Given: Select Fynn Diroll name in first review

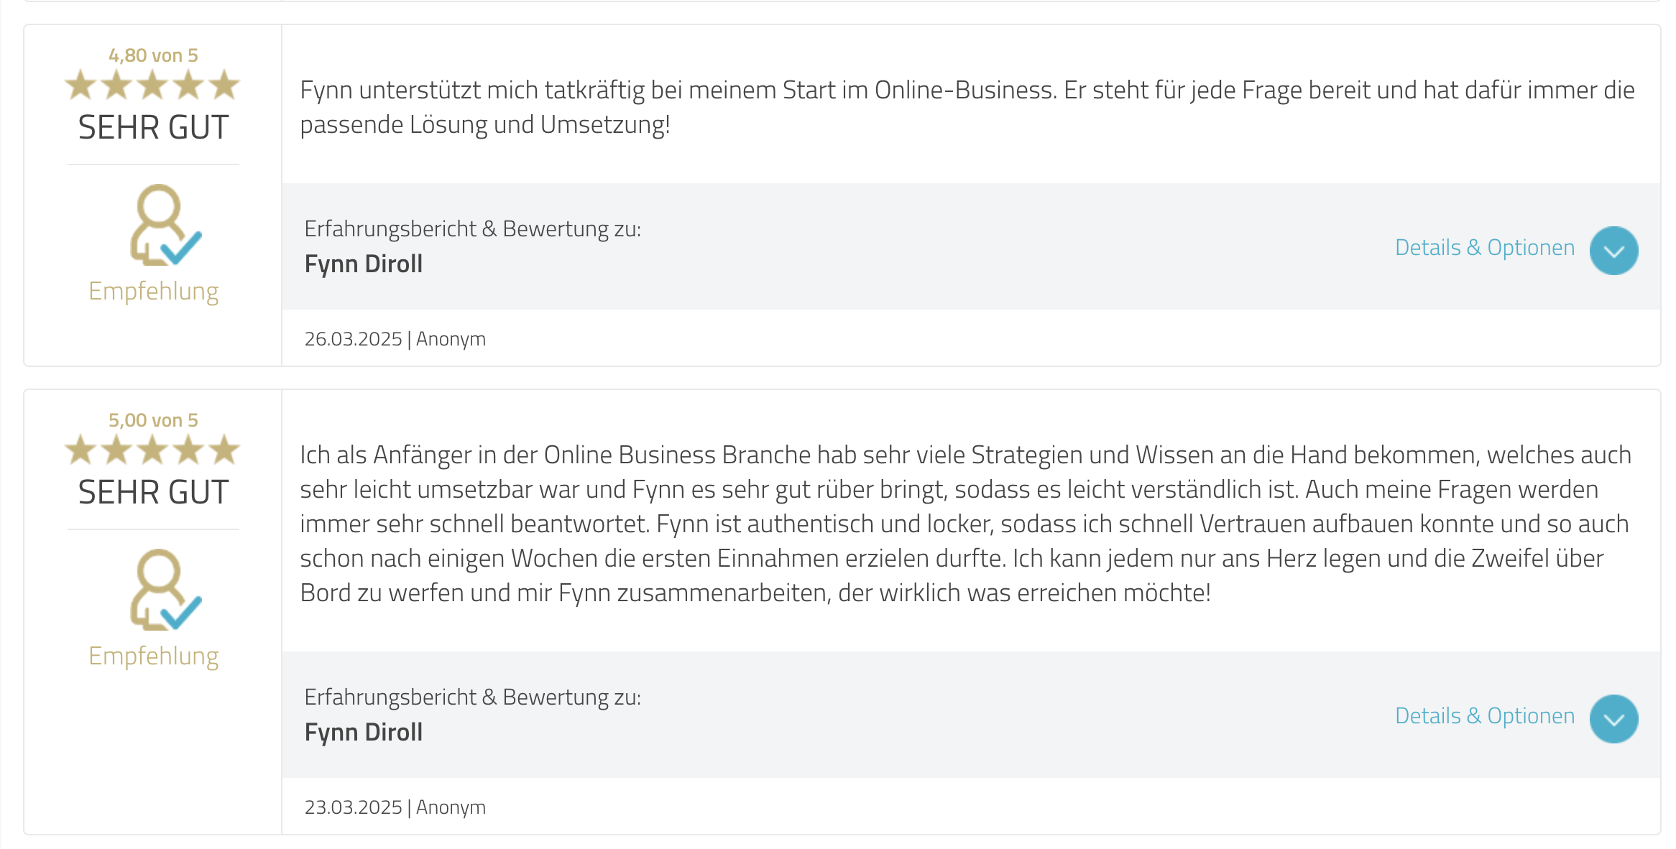Looking at the screenshot, I should coord(364,264).
